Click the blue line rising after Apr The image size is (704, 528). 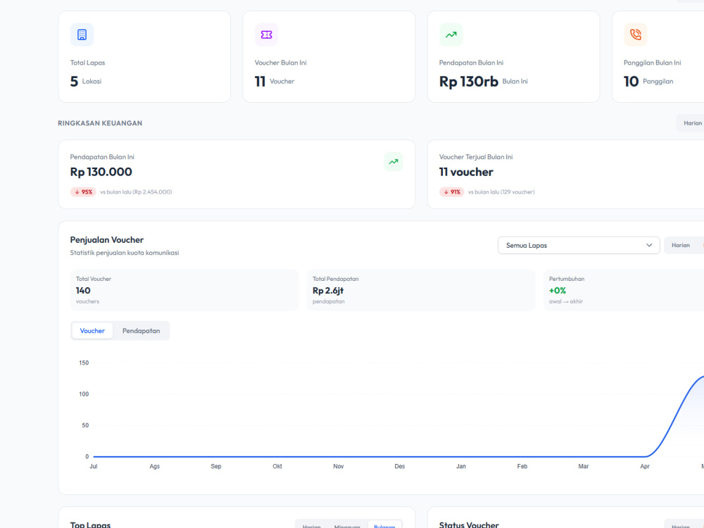point(677,417)
